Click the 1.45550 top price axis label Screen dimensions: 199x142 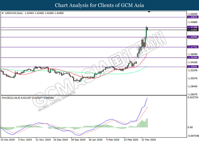click(192, 14)
